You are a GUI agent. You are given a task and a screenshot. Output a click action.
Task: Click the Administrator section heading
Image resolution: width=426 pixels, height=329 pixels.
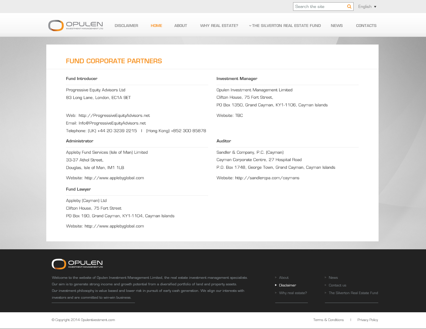pos(80,141)
